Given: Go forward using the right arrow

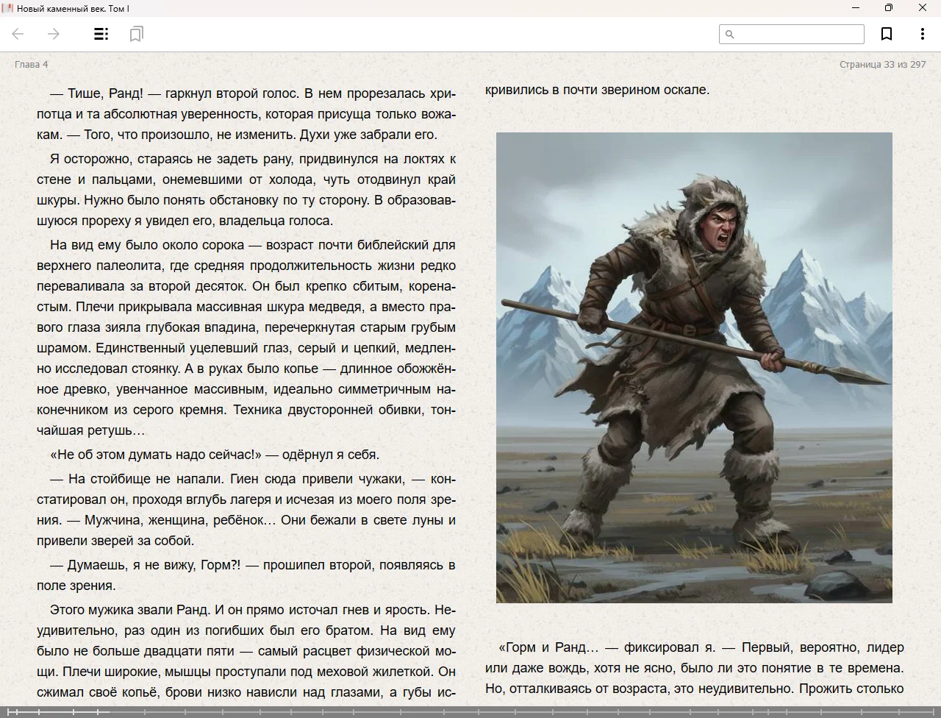Looking at the screenshot, I should [54, 34].
